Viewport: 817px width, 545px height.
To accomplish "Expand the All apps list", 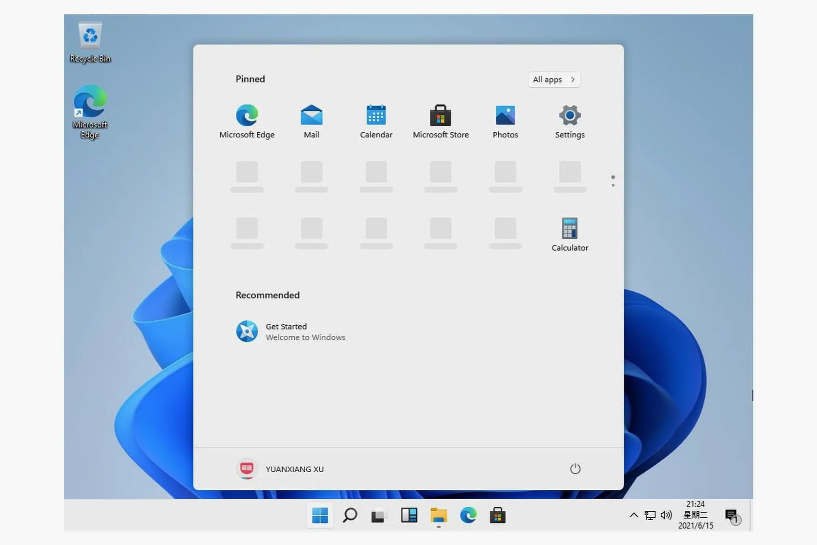I will [553, 80].
